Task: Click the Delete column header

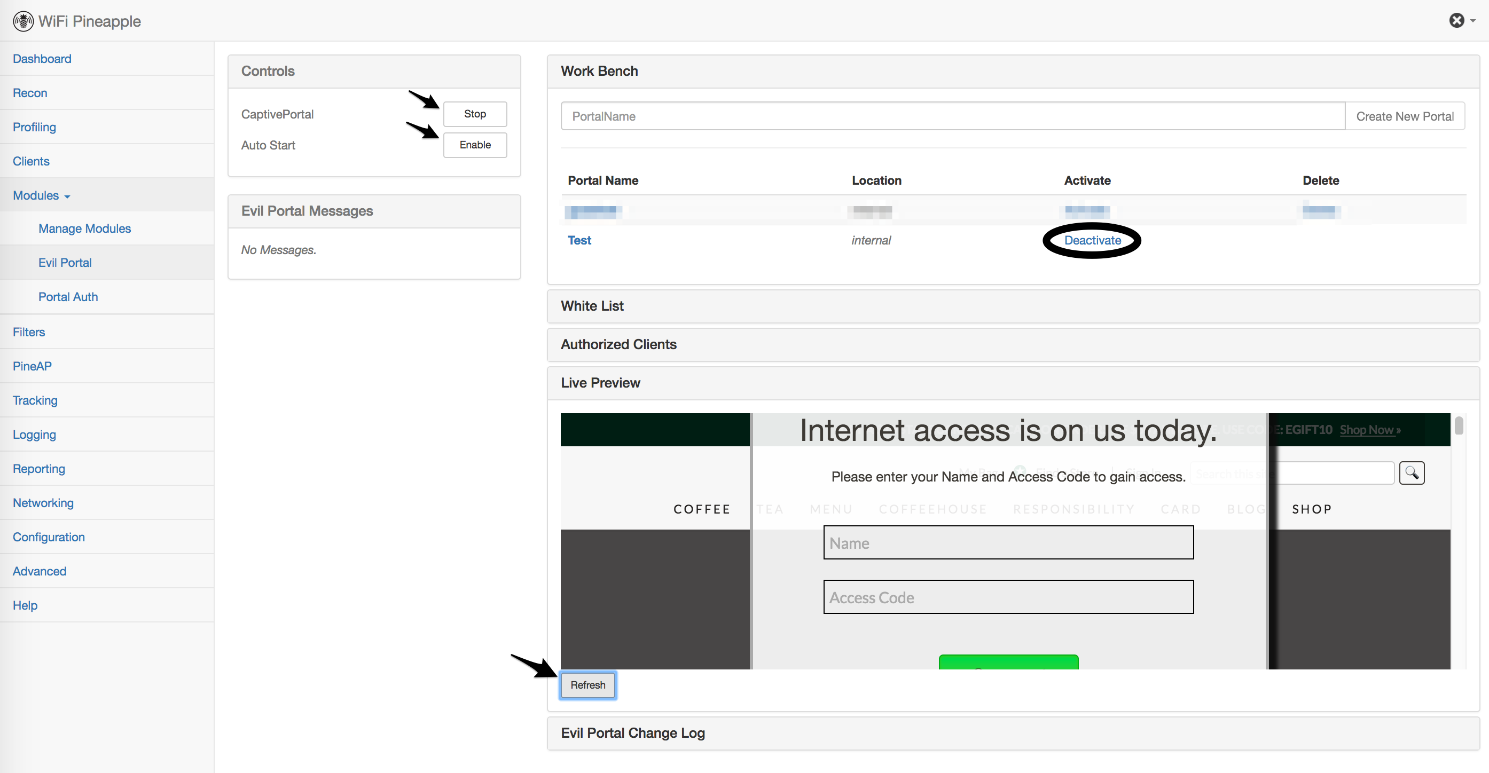Action: (1321, 180)
